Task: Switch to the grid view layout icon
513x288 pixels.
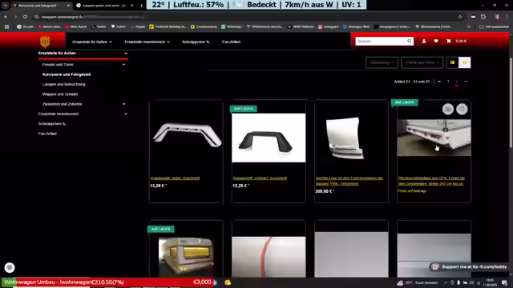Action: coord(465,62)
